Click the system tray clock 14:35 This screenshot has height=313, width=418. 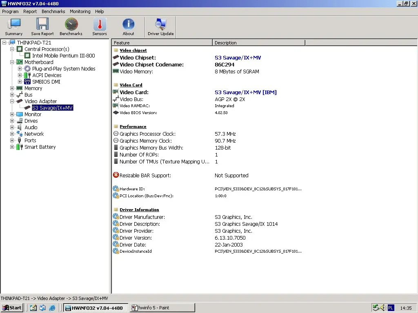pyautogui.click(x=406, y=308)
